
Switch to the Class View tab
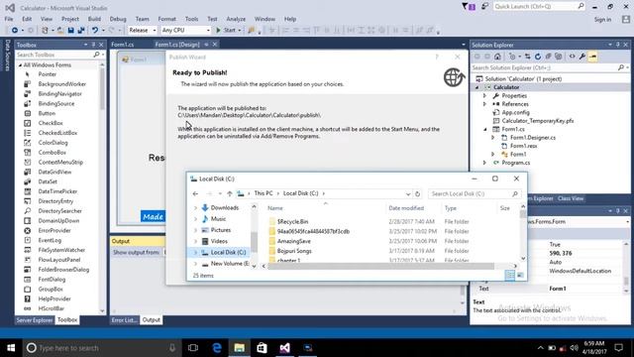click(571, 198)
